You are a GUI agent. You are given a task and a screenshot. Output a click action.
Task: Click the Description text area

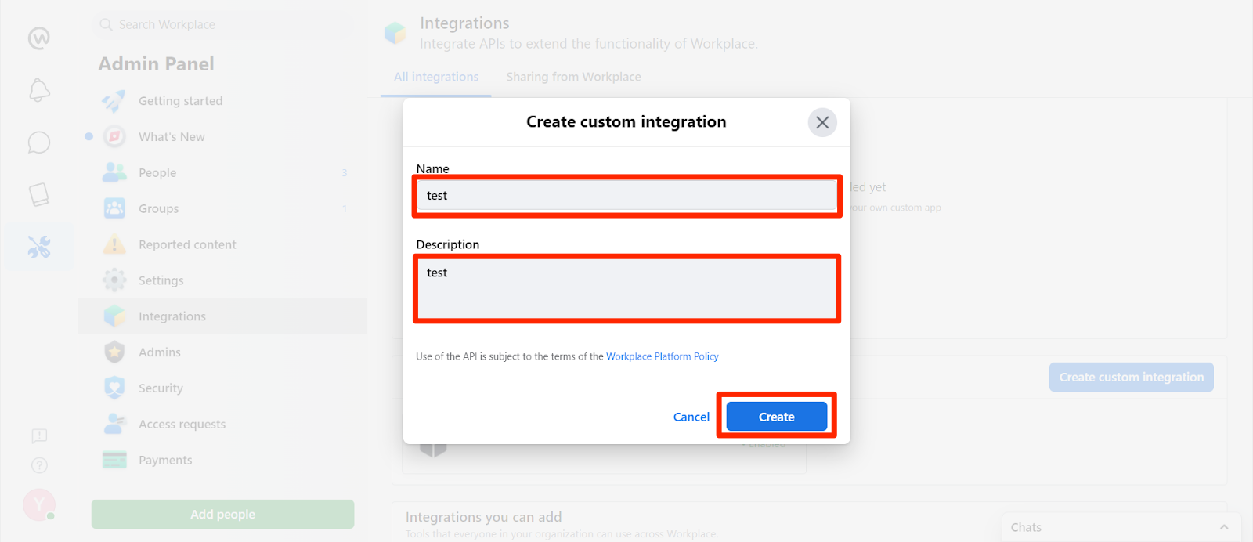click(626, 288)
